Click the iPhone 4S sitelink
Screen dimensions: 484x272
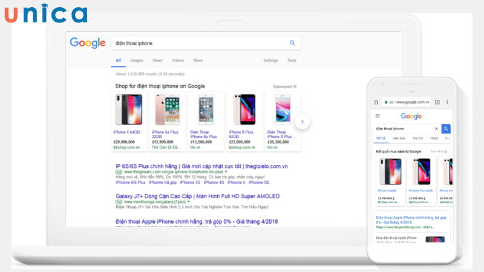coord(214,183)
